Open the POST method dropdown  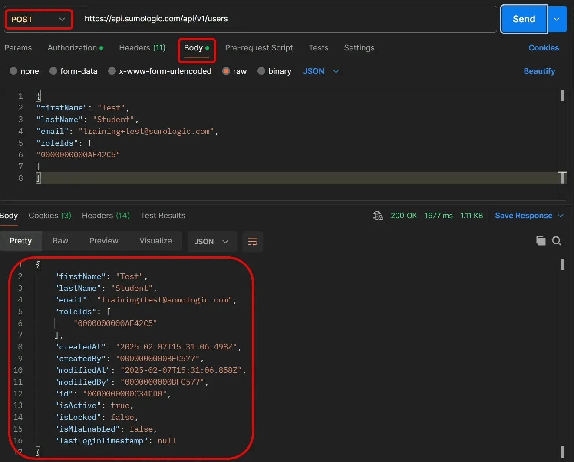tap(38, 19)
